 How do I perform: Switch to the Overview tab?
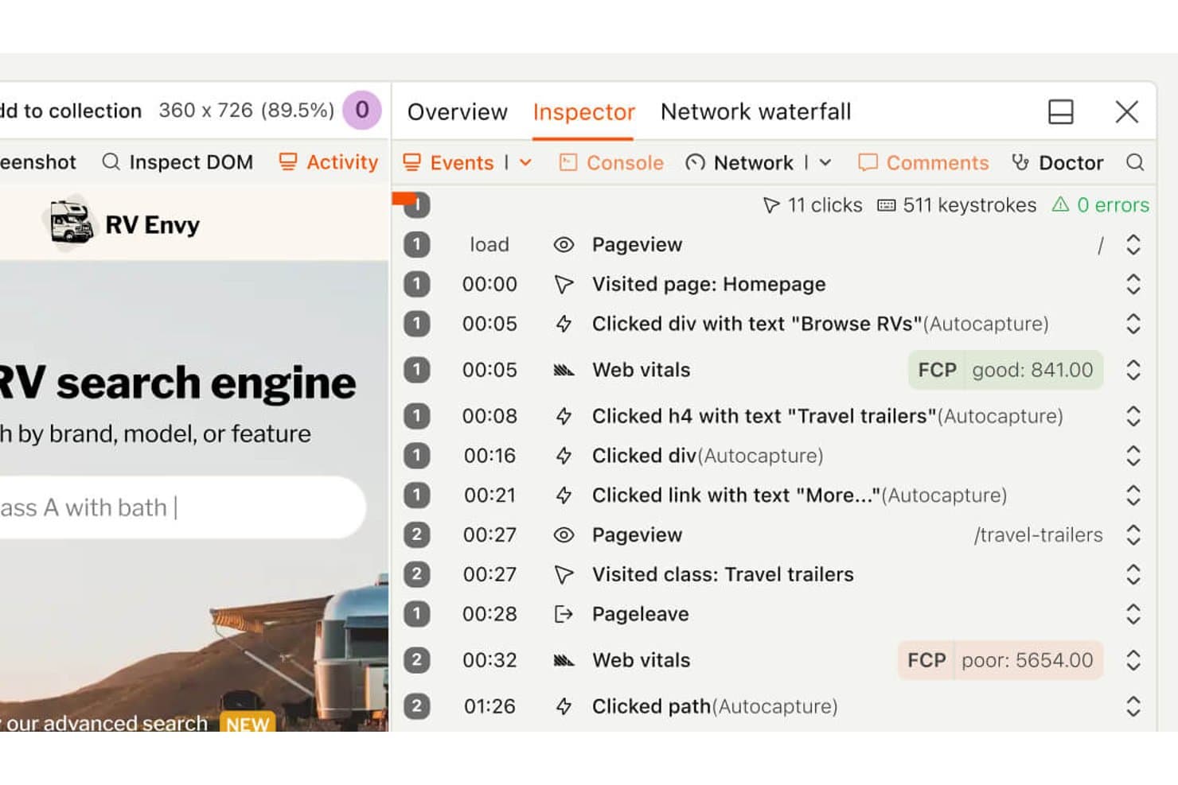pos(457,112)
